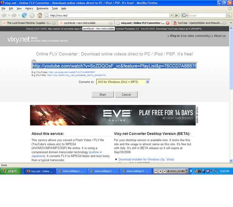Close the contribute : new instructable tab

pos(111,23)
